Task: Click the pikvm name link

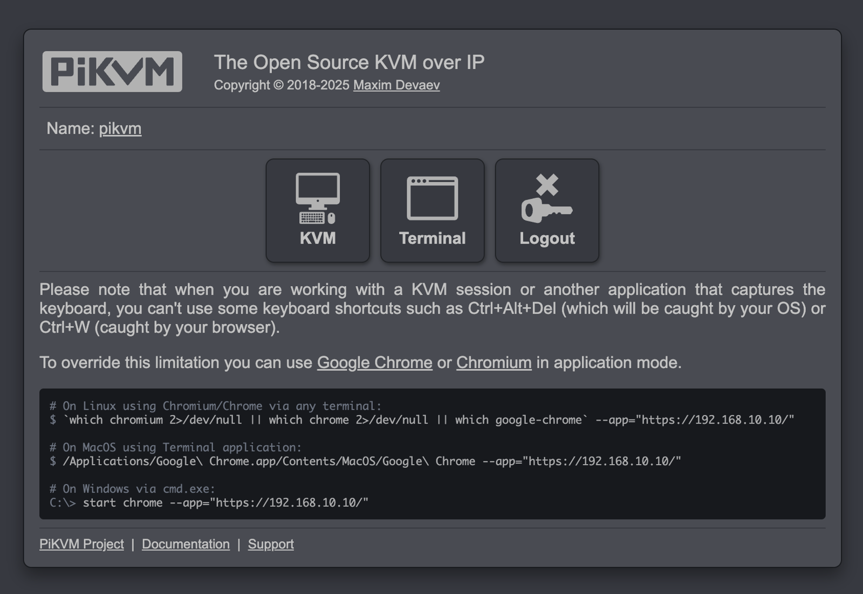Action: pos(120,128)
